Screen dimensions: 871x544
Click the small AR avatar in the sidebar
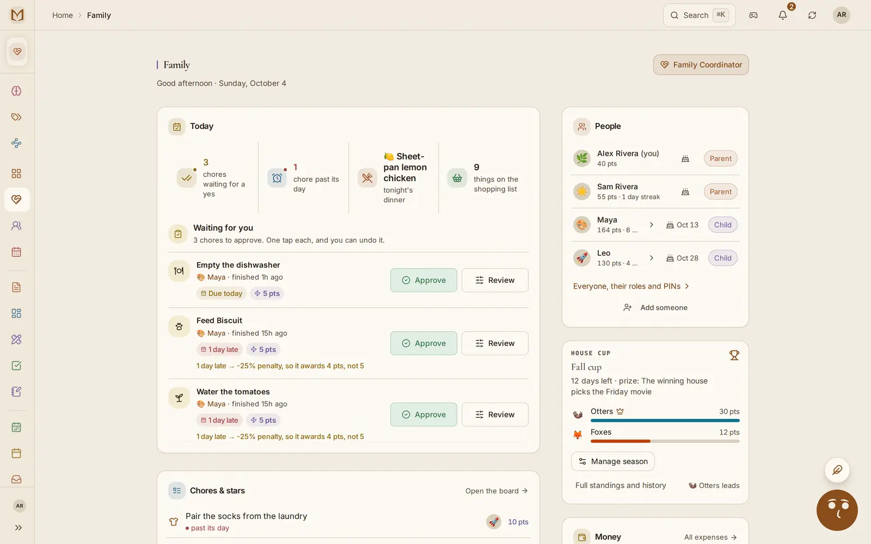[20, 506]
